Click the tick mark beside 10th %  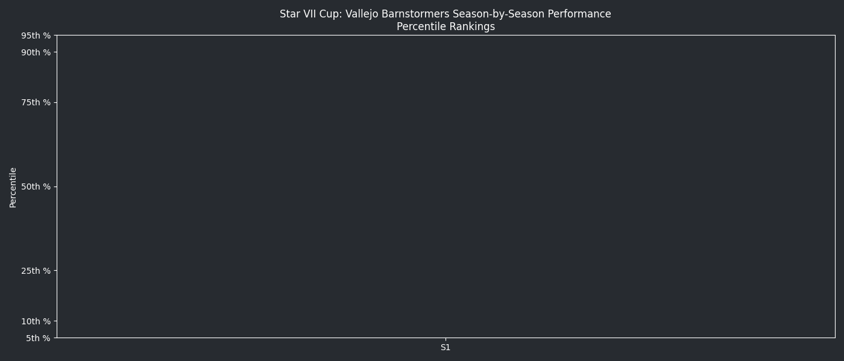pyautogui.click(x=55, y=321)
